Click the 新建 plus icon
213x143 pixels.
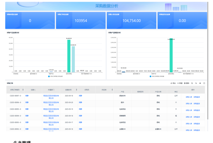coord(178,83)
